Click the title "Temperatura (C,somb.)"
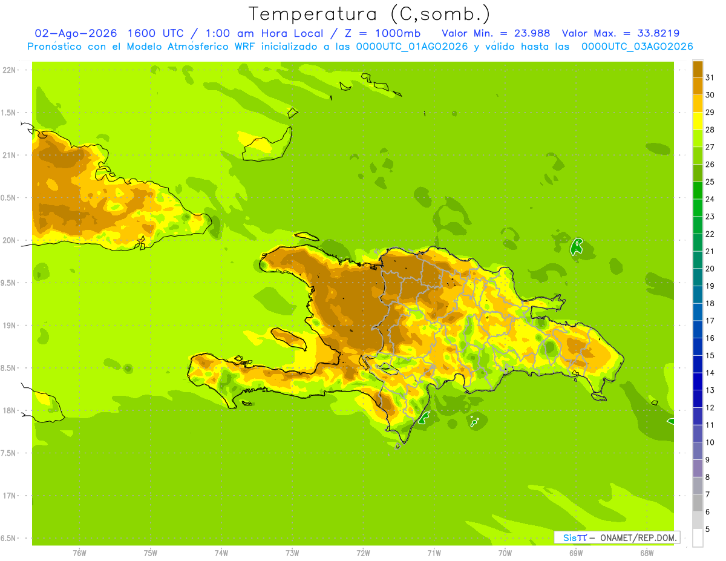Viewport: 726px width, 561px height. [x=369, y=14]
